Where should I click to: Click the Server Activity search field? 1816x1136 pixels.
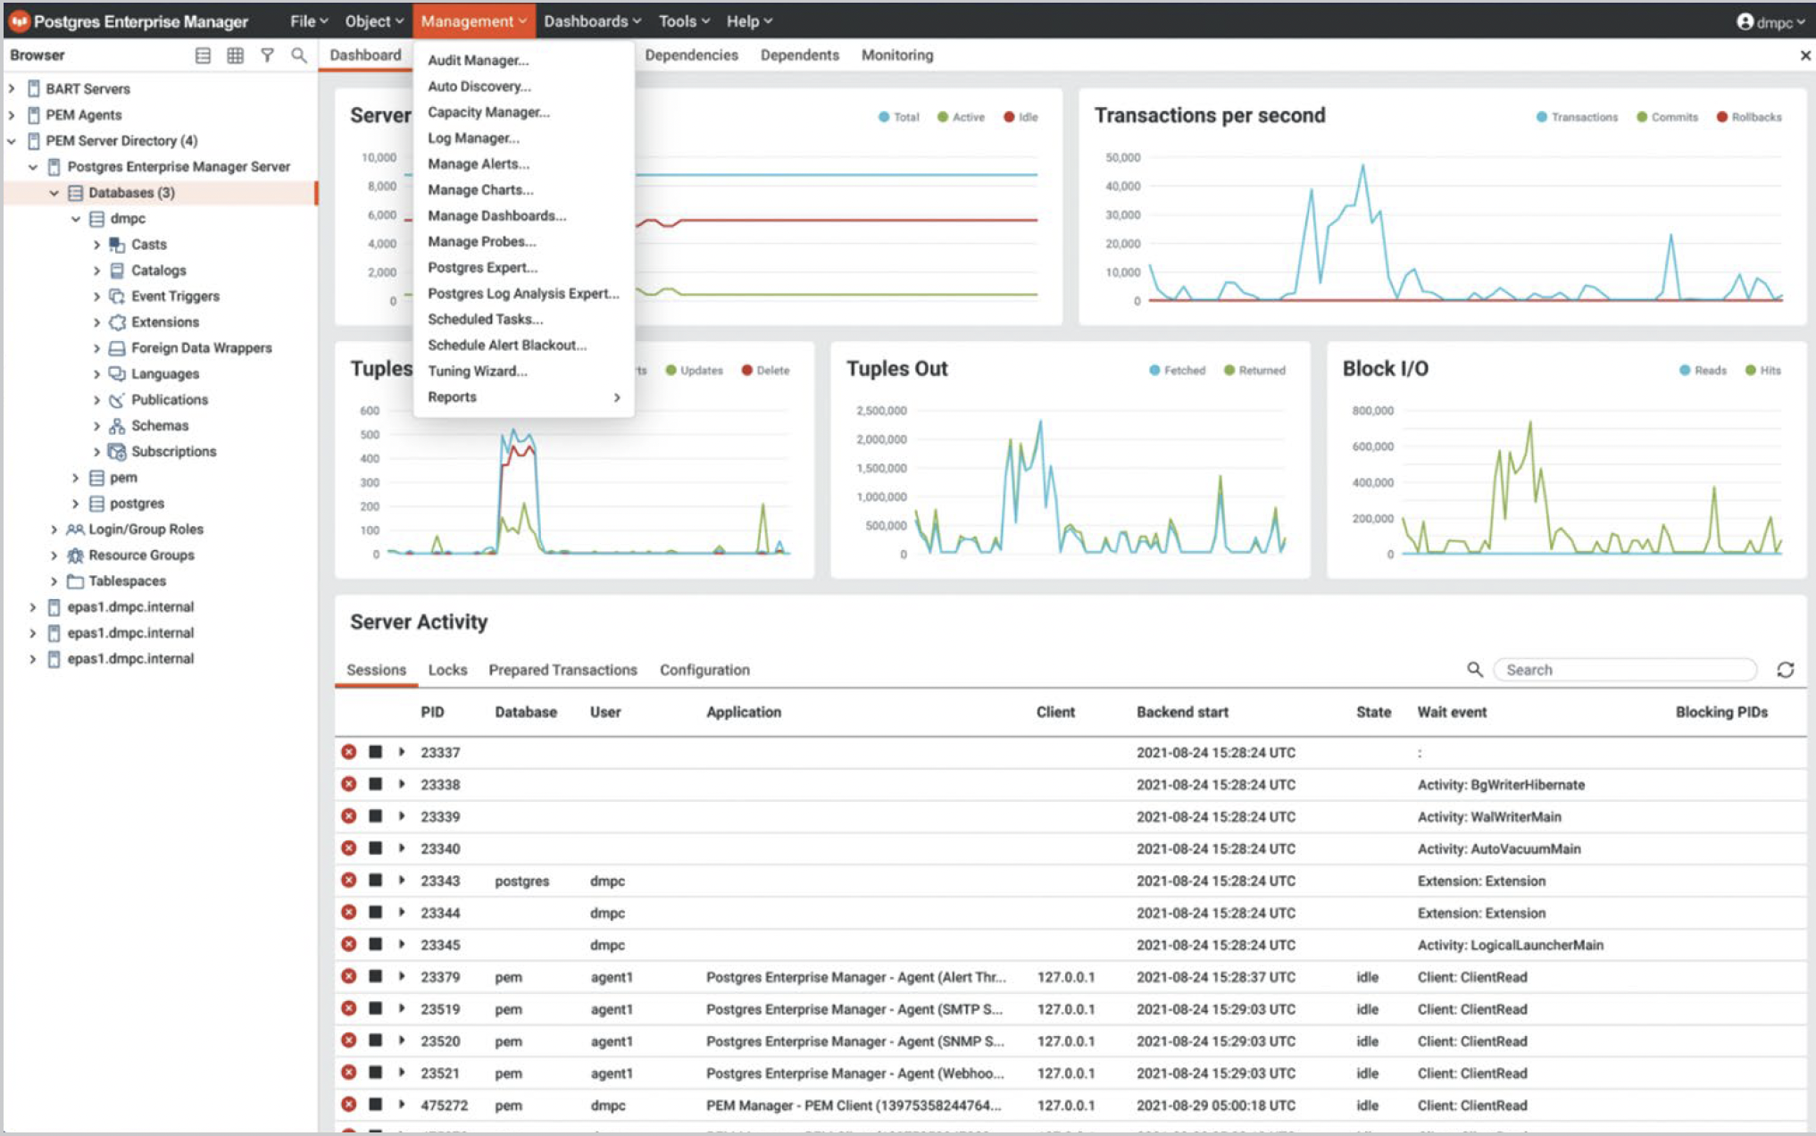(x=1623, y=670)
